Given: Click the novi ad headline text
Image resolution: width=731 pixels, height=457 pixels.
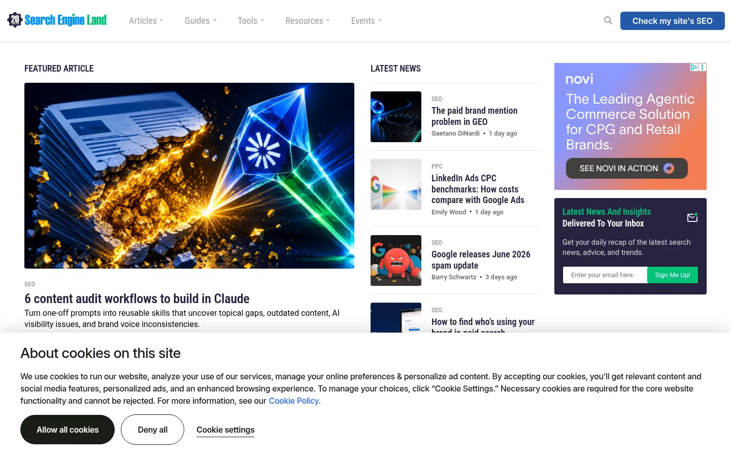Looking at the screenshot, I should (x=630, y=122).
